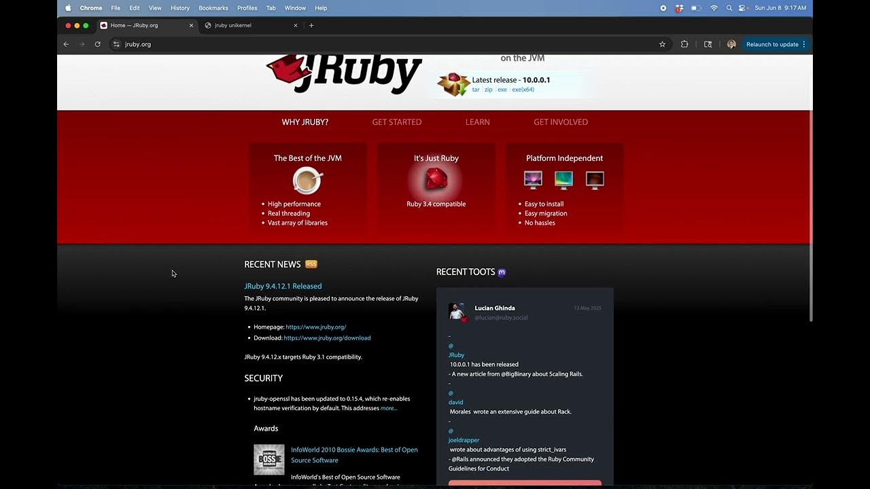Click the coffee cup under The Best of the JVM

point(307,180)
